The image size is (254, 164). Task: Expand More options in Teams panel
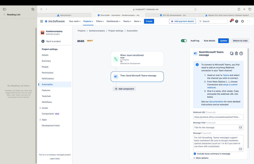[201, 158]
